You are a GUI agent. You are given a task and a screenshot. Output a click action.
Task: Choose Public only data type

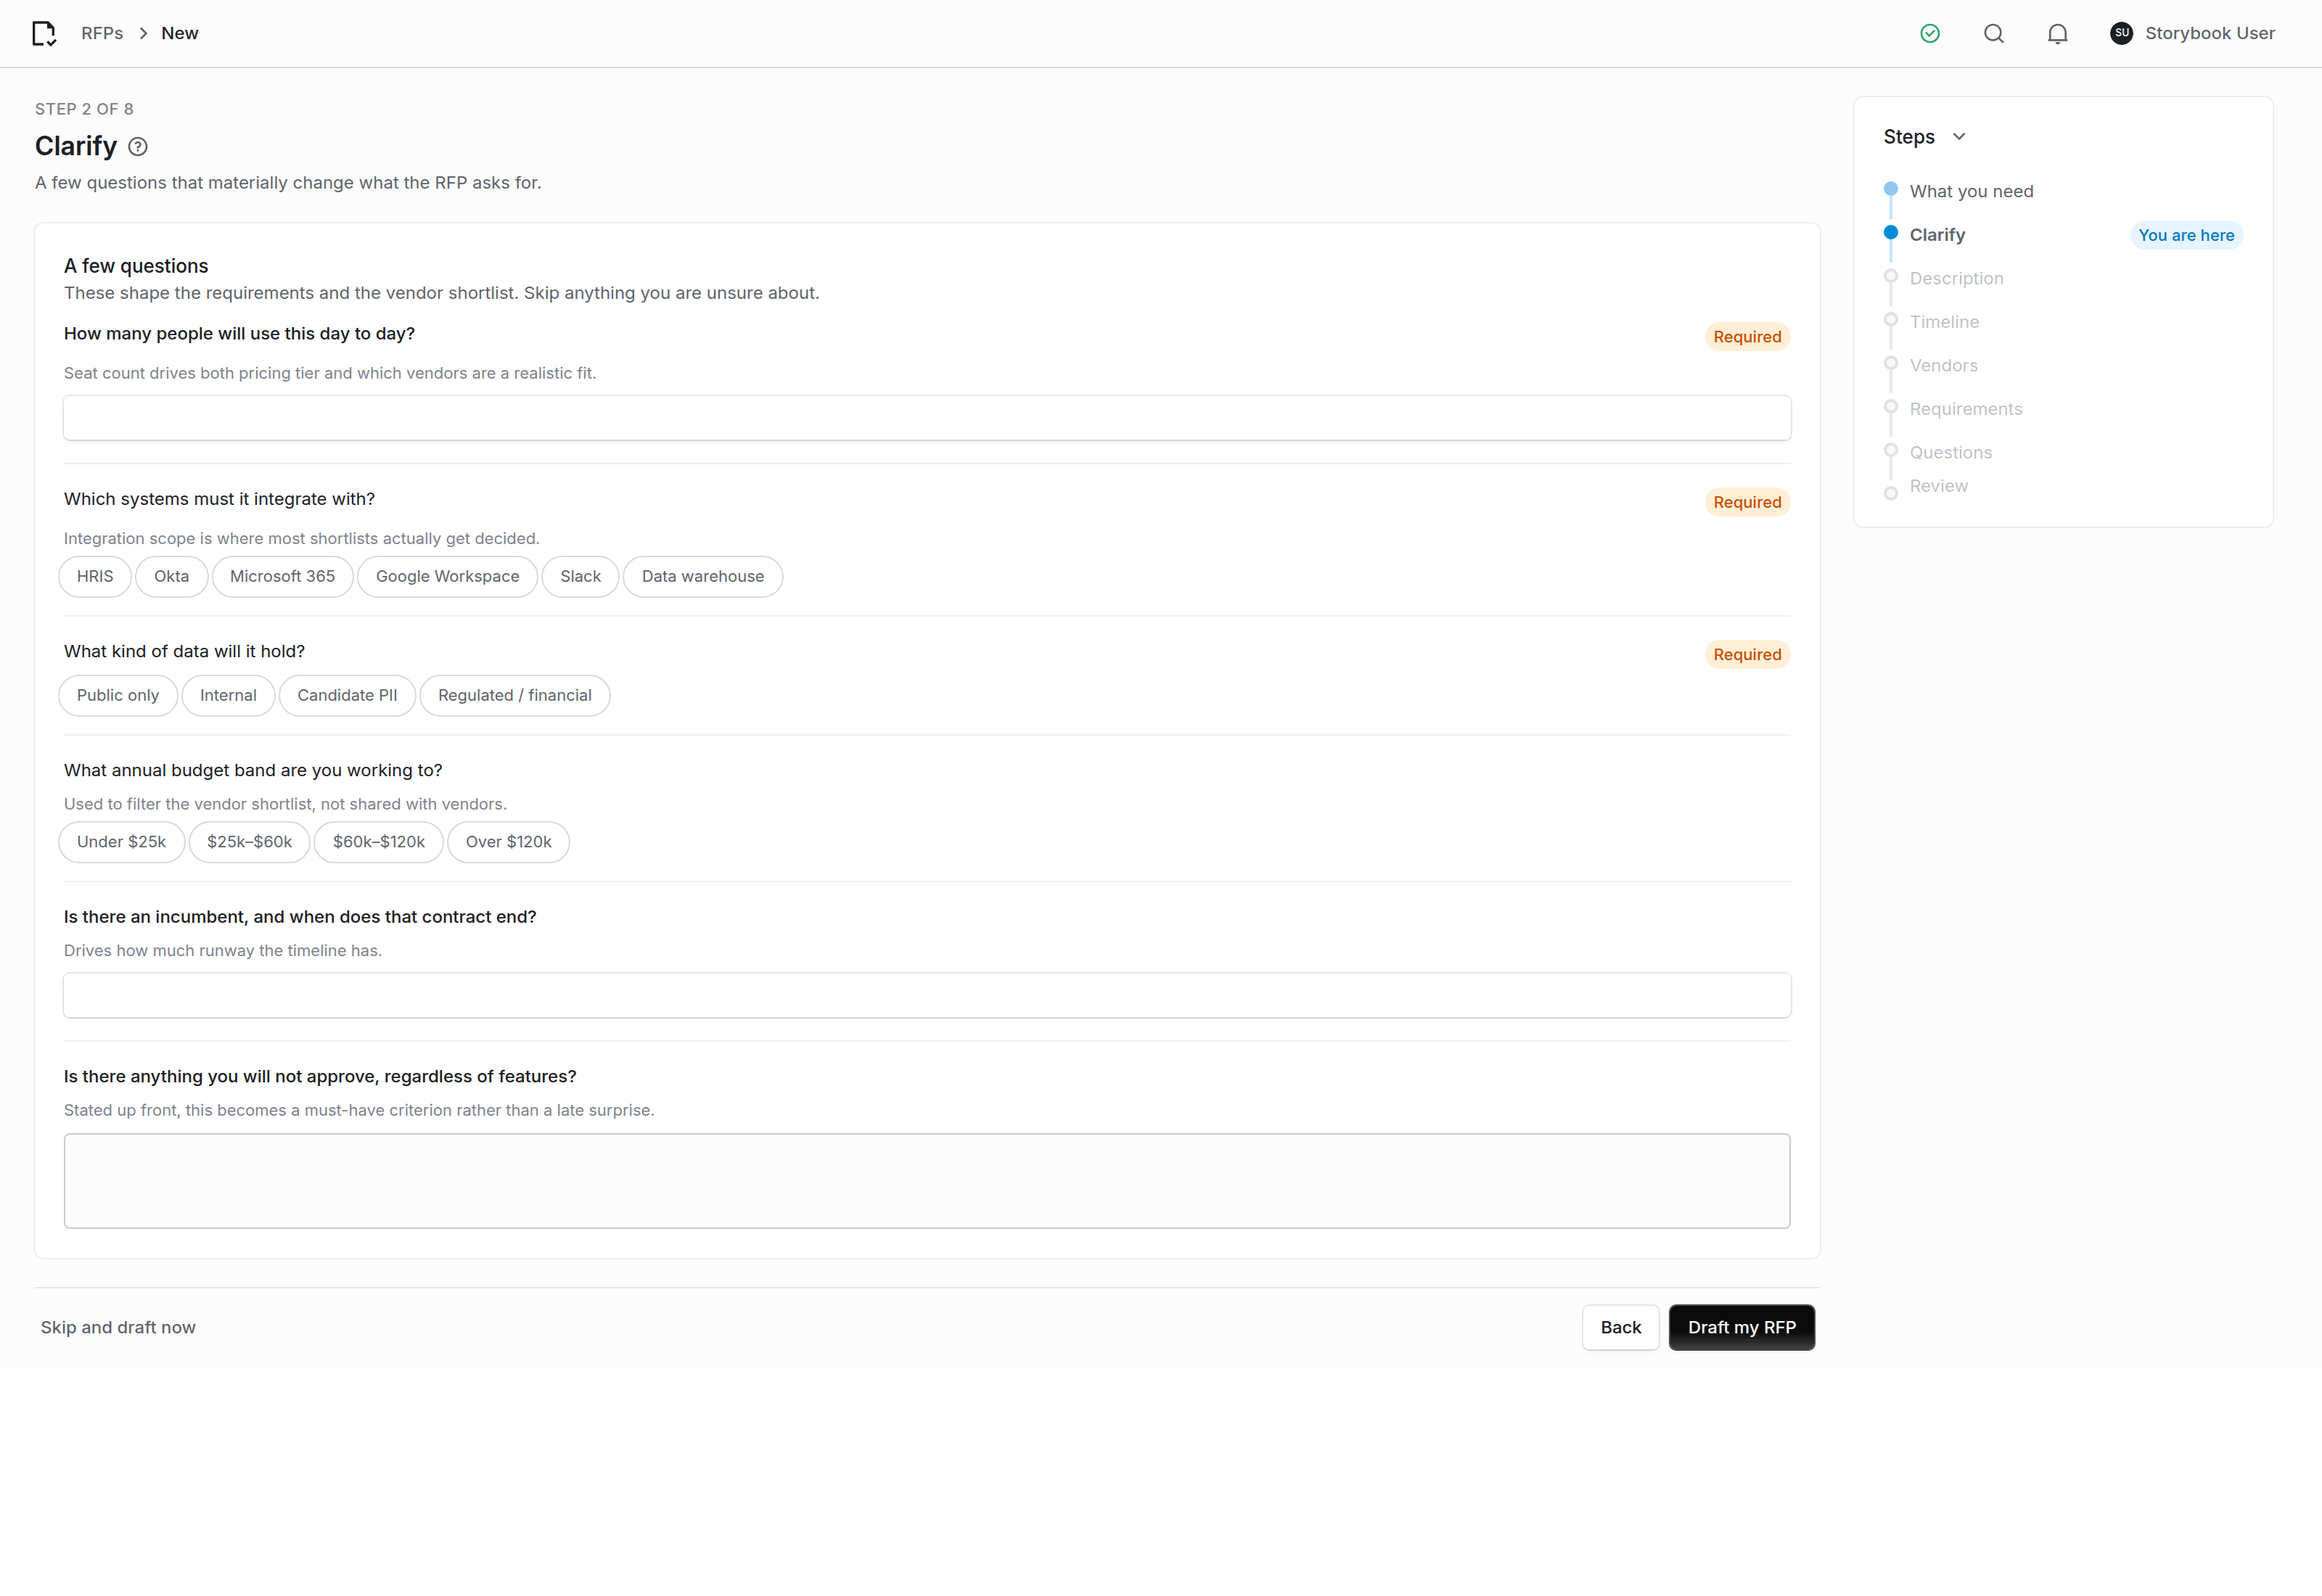point(118,695)
